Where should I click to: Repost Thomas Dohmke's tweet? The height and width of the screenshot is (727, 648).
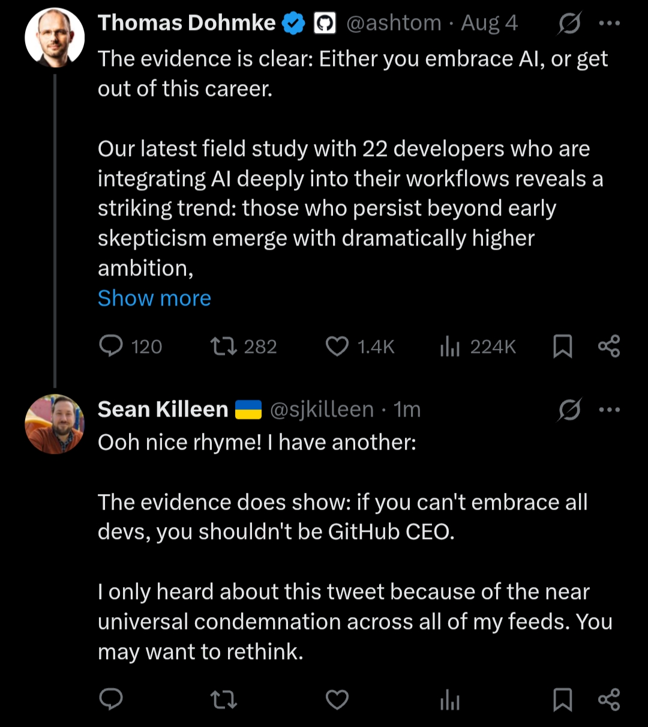click(224, 346)
